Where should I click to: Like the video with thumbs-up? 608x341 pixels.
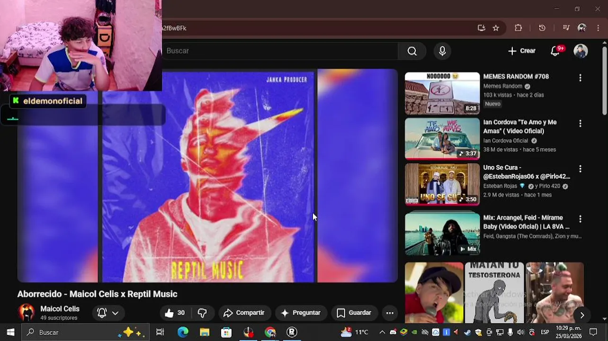pos(175,313)
